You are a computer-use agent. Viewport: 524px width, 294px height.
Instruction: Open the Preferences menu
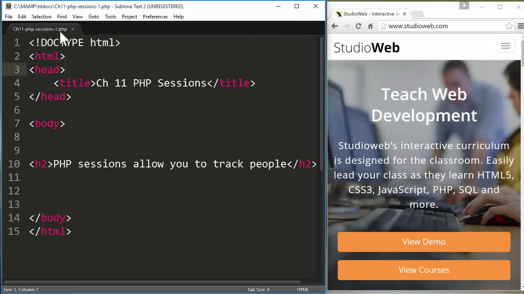(155, 17)
